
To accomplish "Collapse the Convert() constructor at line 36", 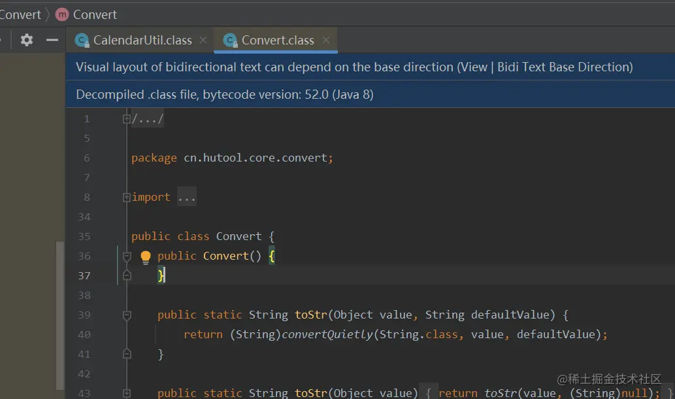I will click(x=127, y=257).
